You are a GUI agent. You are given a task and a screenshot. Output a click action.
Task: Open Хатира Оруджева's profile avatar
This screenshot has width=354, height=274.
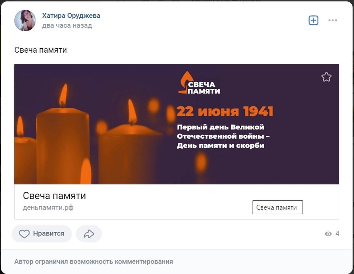tap(25, 20)
